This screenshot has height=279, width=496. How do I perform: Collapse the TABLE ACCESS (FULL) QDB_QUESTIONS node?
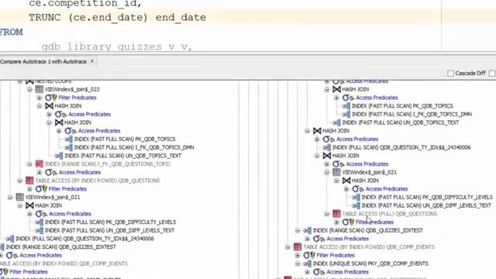pyautogui.click(x=327, y=214)
